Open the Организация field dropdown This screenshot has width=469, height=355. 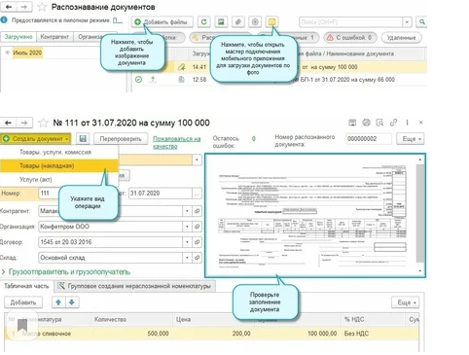point(187,227)
